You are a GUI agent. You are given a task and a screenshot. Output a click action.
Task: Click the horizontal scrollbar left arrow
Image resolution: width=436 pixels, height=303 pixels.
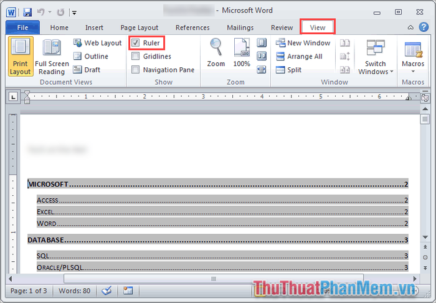(x=11, y=279)
